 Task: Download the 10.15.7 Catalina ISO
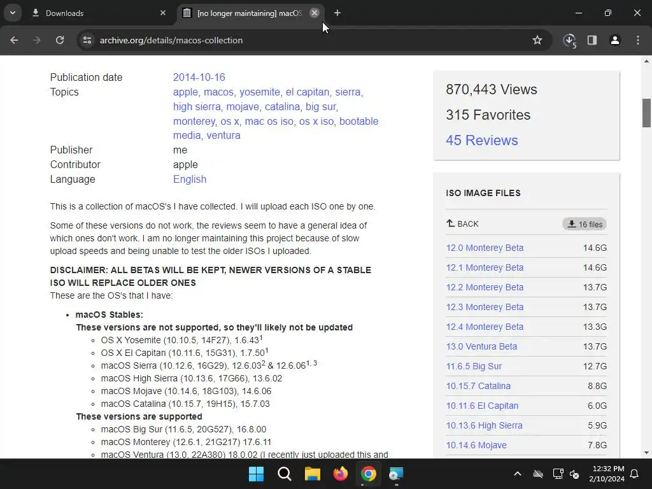[x=478, y=386]
